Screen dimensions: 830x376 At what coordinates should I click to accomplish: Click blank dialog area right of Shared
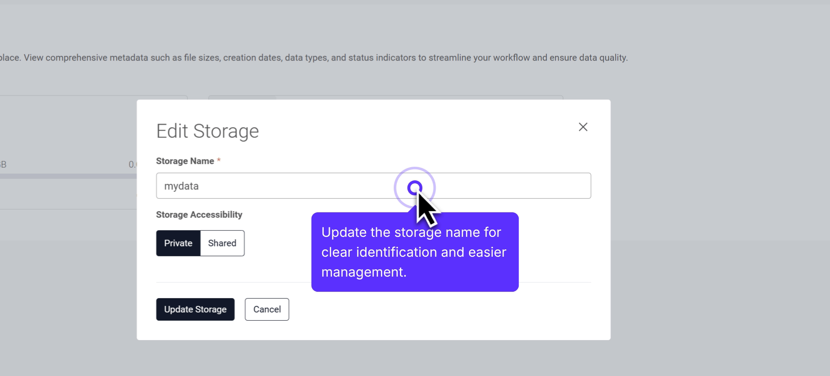(x=277, y=243)
